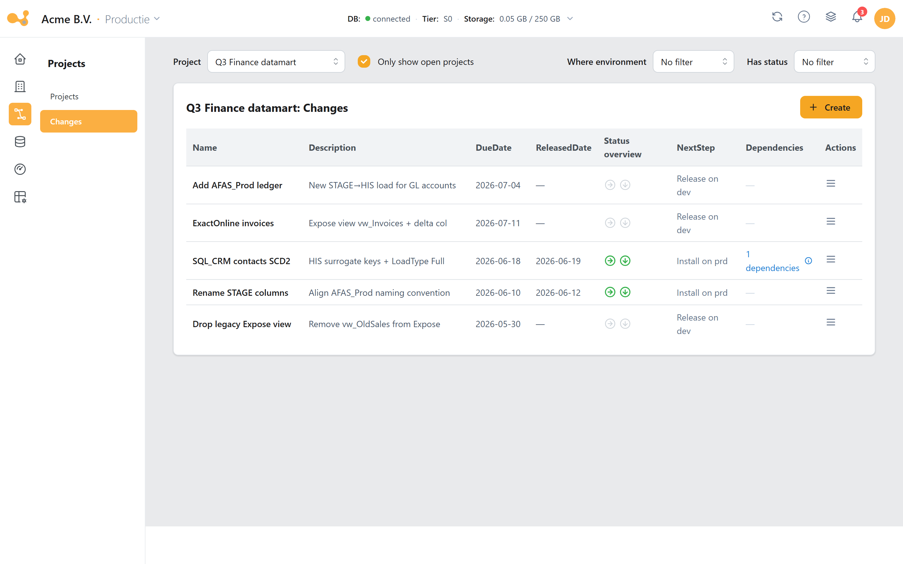Open the table settings sidebar icon
This screenshot has width=903, height=564.
[x=20, y=197]
